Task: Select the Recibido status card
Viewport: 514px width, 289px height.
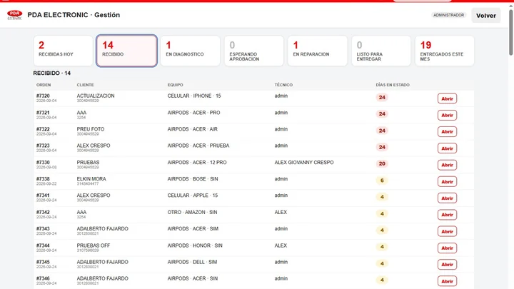Action: [x=126, y=51]
